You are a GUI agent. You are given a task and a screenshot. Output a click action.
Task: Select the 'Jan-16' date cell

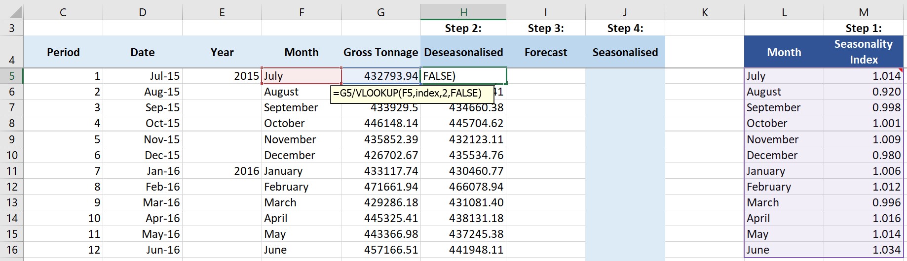[143, 171]
